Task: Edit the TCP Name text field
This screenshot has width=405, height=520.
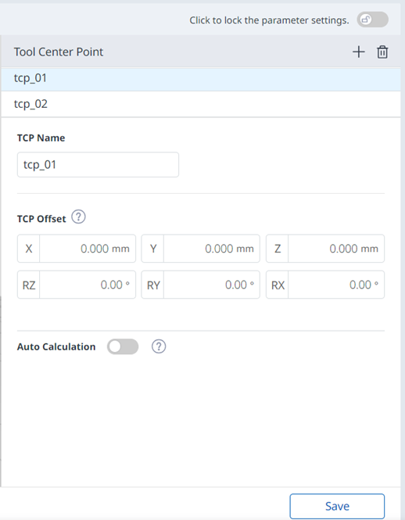Action: pyautogui.click(x=98, y=164)
